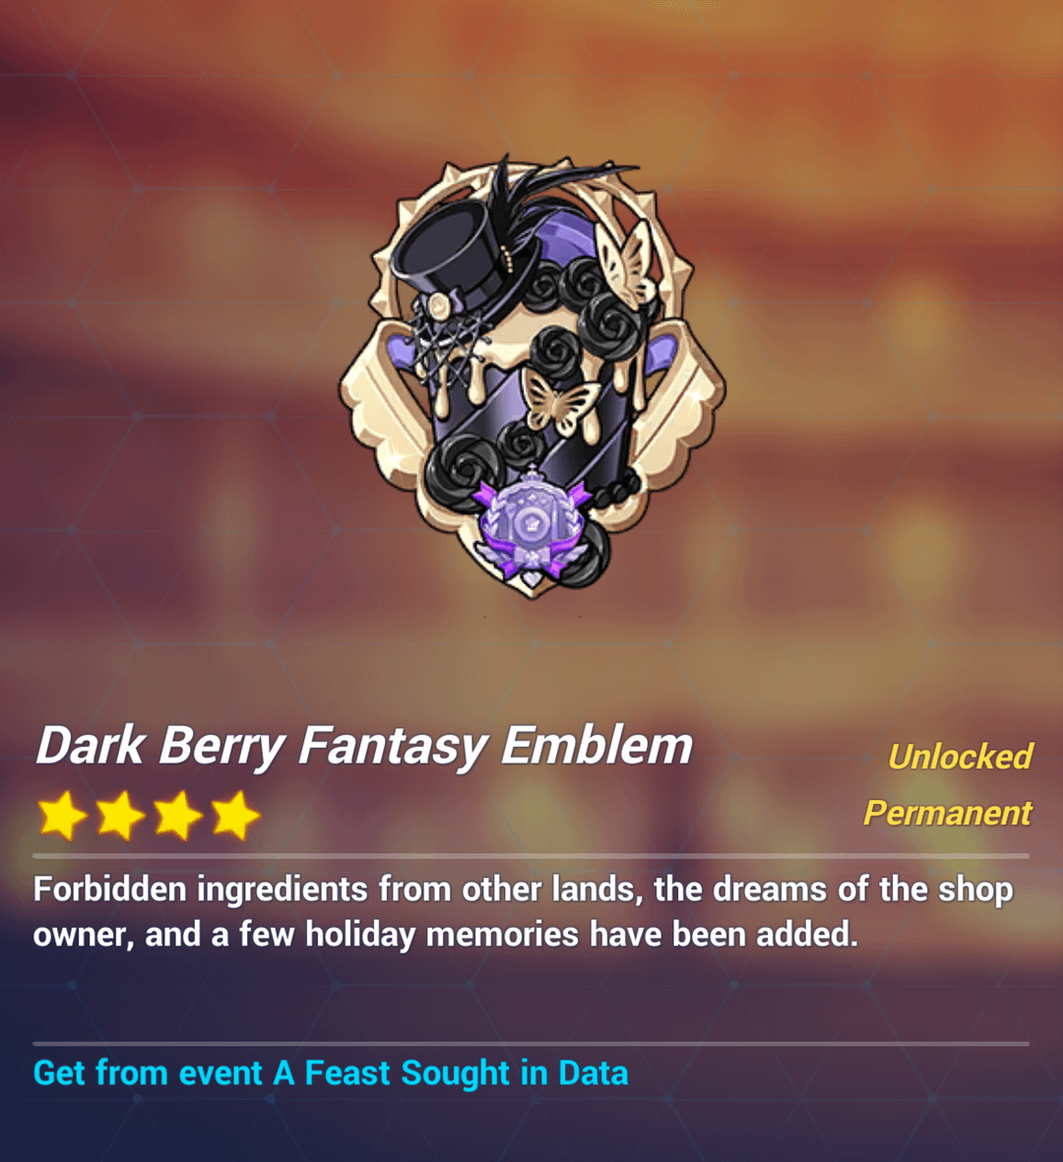Click the third yellow rarity star
The width and height of the screenshot is (1063, 1162).
coord(178,816)
